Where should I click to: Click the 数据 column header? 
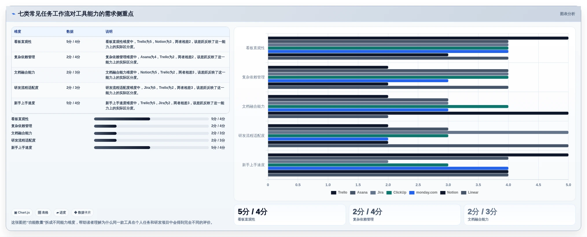pos(70,32)
